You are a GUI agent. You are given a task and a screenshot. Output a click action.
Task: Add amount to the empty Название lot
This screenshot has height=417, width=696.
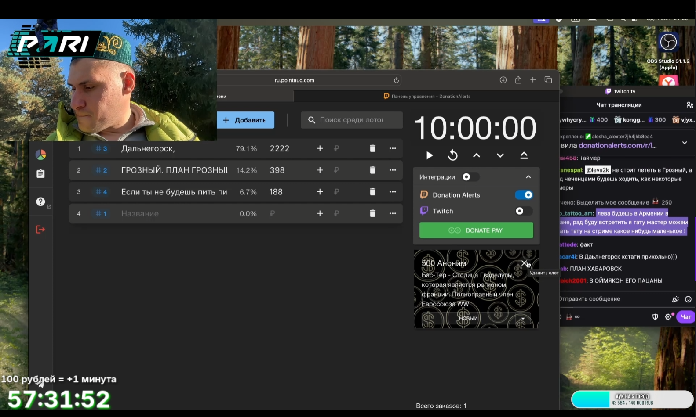[320, 213]
